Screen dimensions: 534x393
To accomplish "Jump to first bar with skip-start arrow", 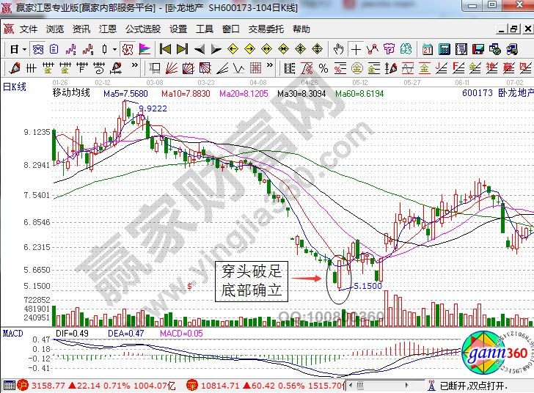I will [x=165, y=49].
